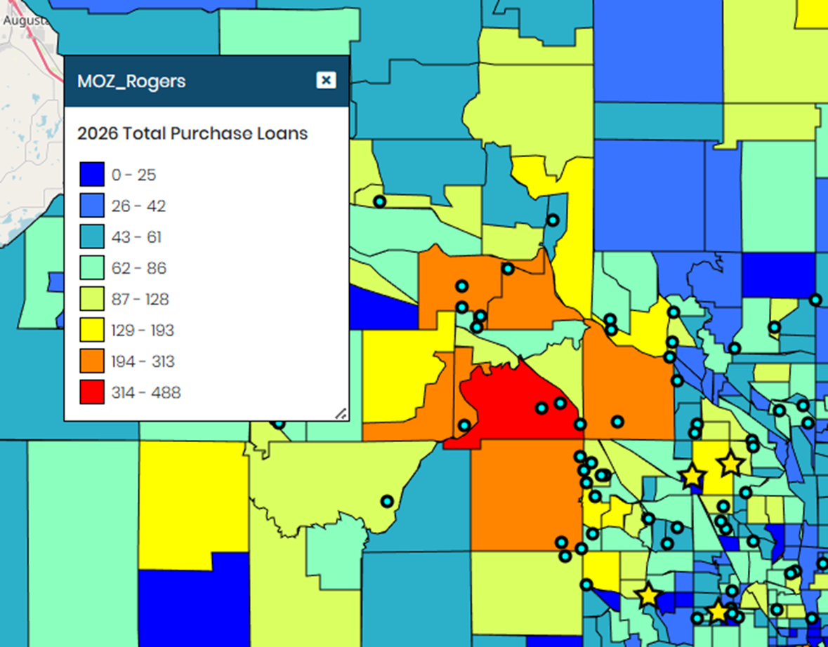Pick the red 314 - 488 legend swatch
The height and width of the screenshot is (647, 828).
[92, 392]
